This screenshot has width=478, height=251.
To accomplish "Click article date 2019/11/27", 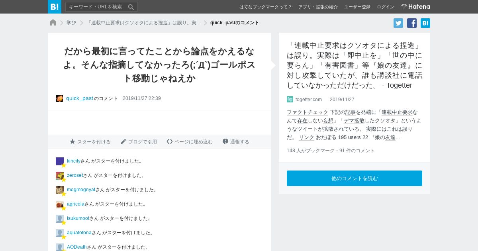I will [342, 100].
